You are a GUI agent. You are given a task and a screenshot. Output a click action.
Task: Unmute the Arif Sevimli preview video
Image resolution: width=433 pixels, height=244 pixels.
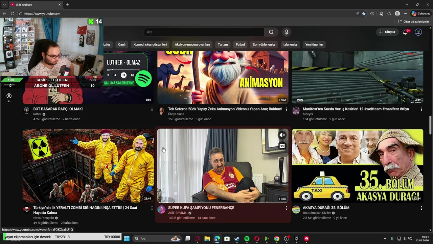coord(282,135)
